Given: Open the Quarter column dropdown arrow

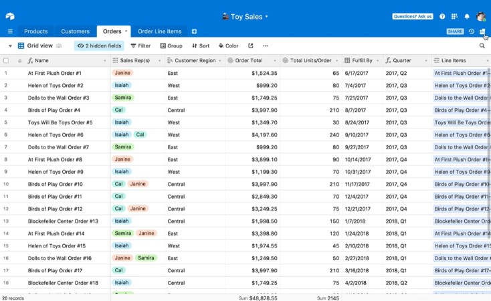Looking at the screenshot, I should pyautogui.click(x=426, y=61).
